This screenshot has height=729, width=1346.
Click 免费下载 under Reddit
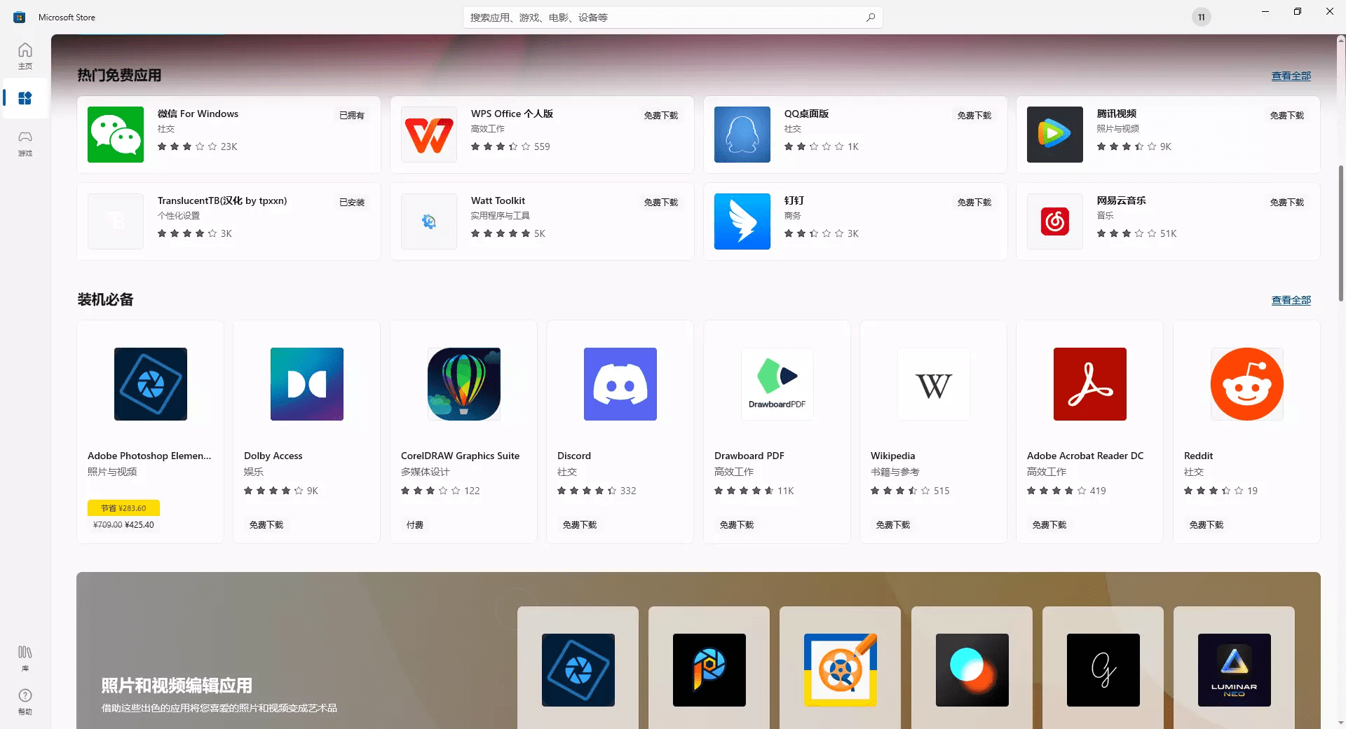[1206, 525]
